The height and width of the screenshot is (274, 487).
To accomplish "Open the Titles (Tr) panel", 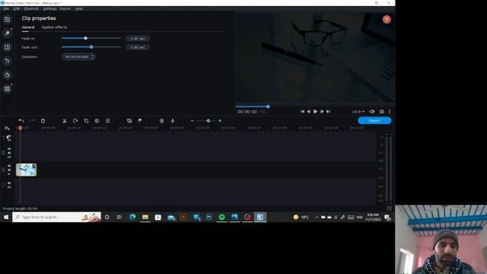I will pos(7,61).
